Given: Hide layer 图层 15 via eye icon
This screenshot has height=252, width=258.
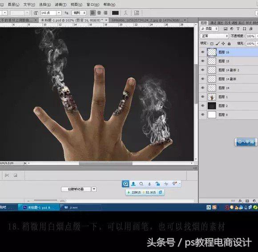Looking at the screenshot, I should point(203,61).
